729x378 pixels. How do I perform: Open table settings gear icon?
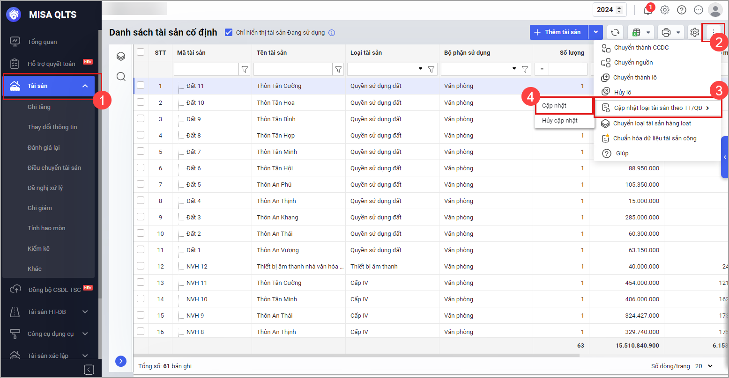[x=694, y=32]
